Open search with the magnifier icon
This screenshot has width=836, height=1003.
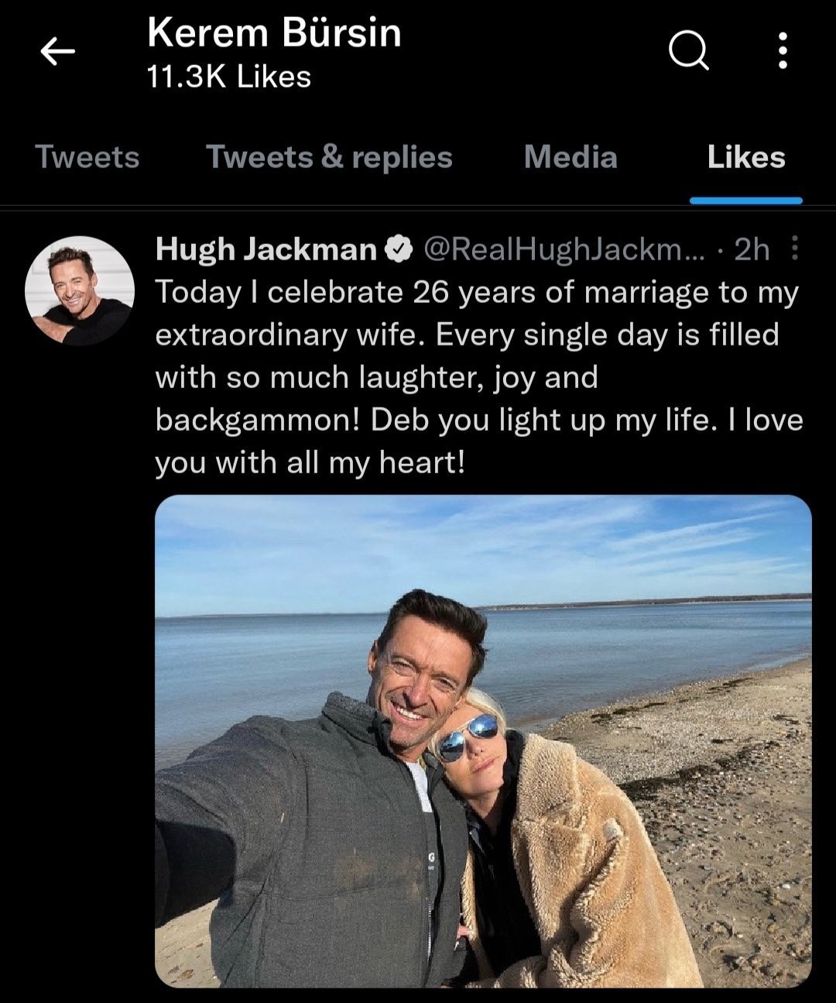687,52
